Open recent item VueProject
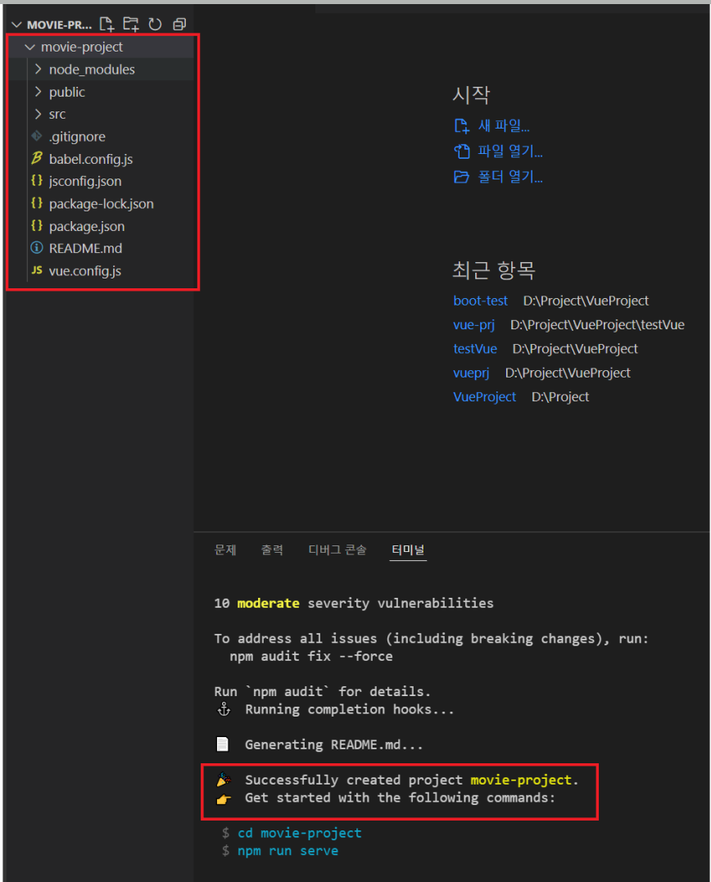 coord(484,397)
